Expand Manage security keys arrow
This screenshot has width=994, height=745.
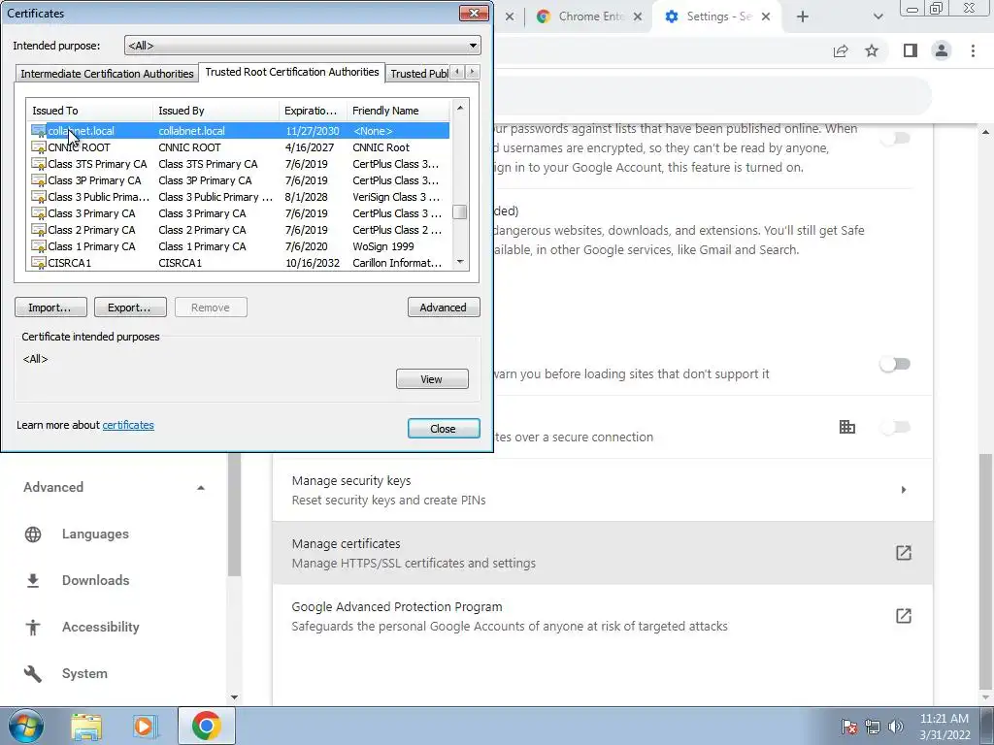pyautogui.click(x=904, y=490)
